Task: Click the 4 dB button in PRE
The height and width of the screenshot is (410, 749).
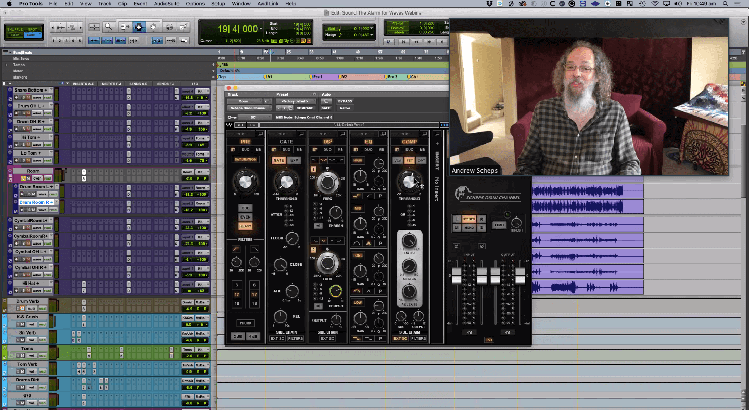Action: 253,336
